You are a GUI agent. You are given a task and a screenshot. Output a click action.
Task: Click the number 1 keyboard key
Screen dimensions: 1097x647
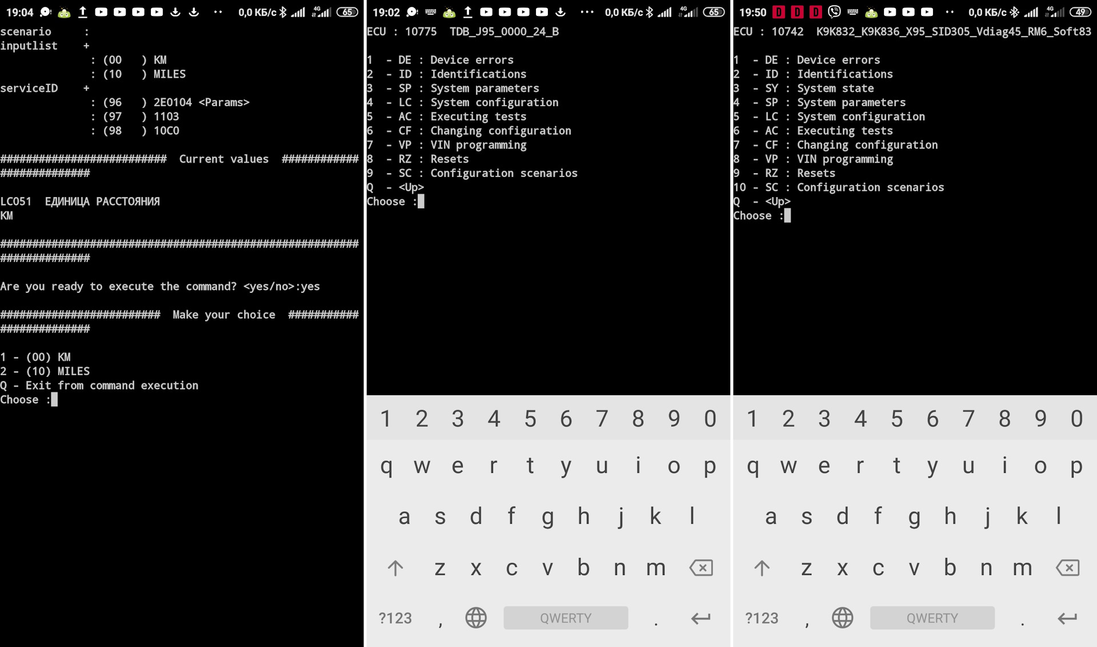point(385,418)
